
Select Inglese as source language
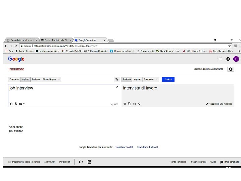[25, 79]
